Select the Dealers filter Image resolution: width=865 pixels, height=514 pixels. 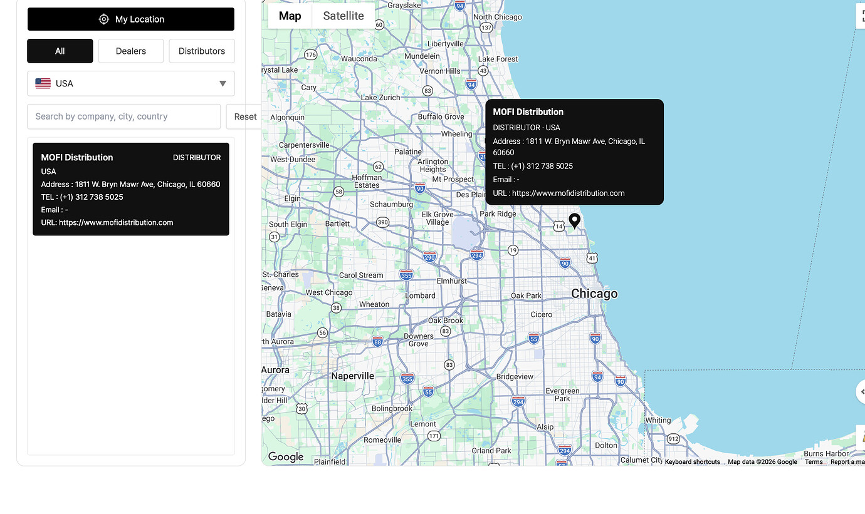[131, 51]
